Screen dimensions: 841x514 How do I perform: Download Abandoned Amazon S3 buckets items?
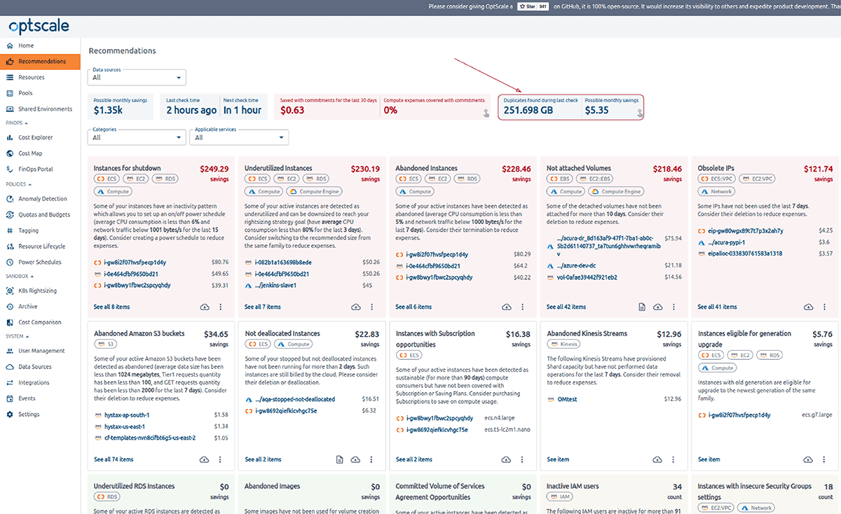(205, 459)
